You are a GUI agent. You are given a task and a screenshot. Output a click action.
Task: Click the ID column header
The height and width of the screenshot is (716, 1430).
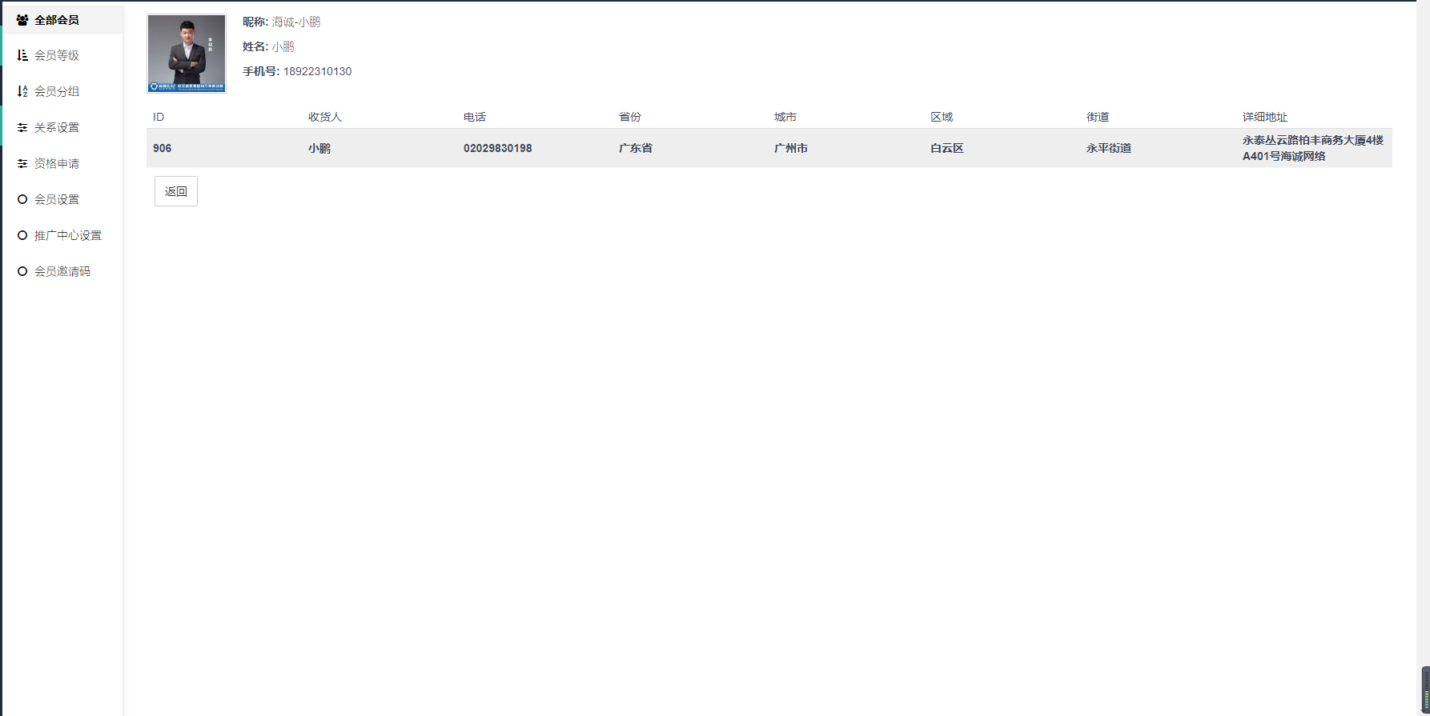coord(159,117)
